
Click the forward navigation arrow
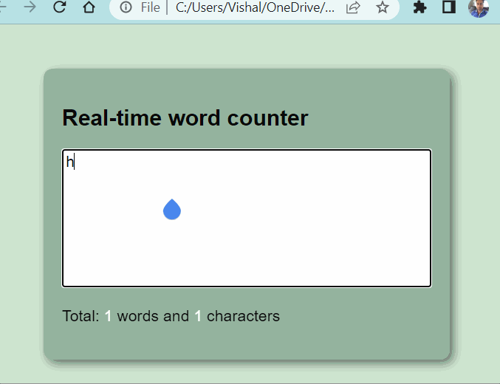pos(30,7)
